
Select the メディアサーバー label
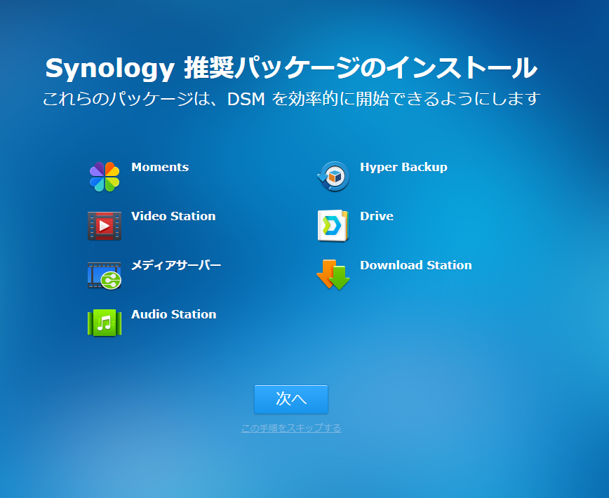pyautogui.click(x=176, y=265)
